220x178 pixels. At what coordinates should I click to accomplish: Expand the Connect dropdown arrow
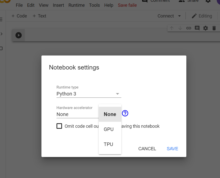coord(179,16)
